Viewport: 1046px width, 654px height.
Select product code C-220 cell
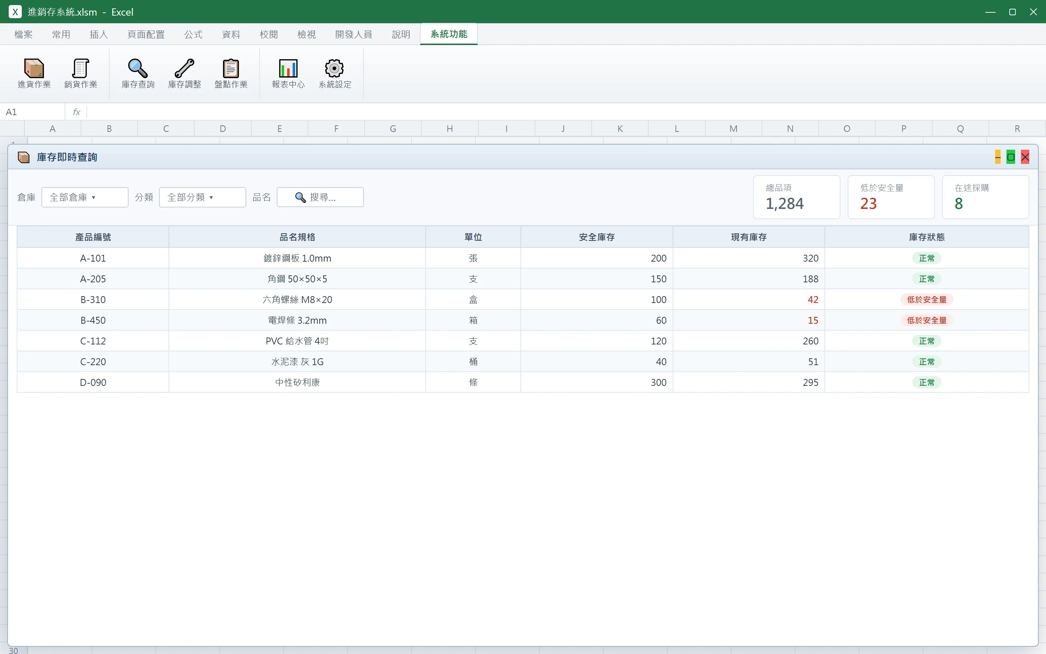click(x=93, y=362)
